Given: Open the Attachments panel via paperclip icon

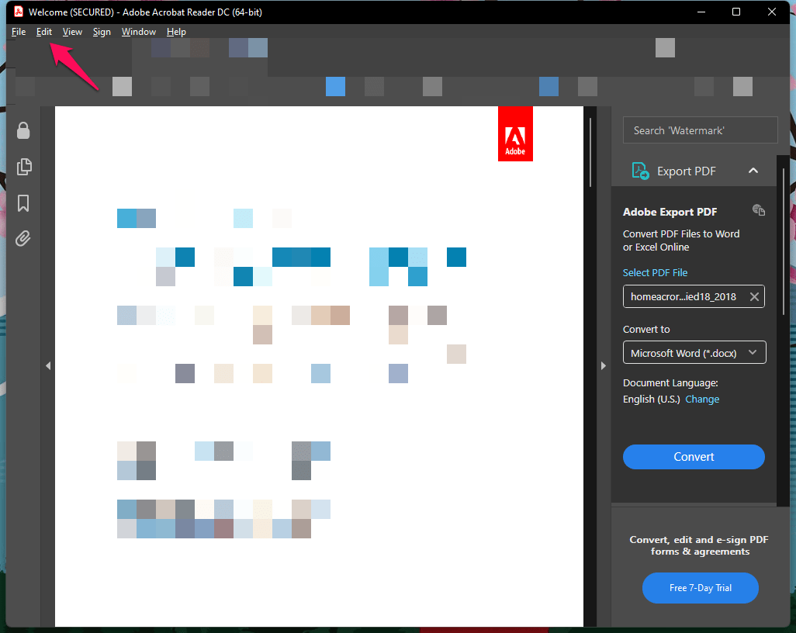Looking at the screenshot, I should 23,239.
